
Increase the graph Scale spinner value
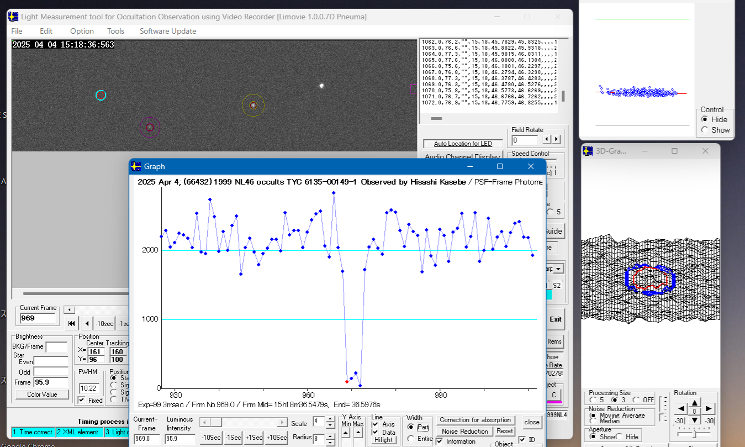(330, 420)
